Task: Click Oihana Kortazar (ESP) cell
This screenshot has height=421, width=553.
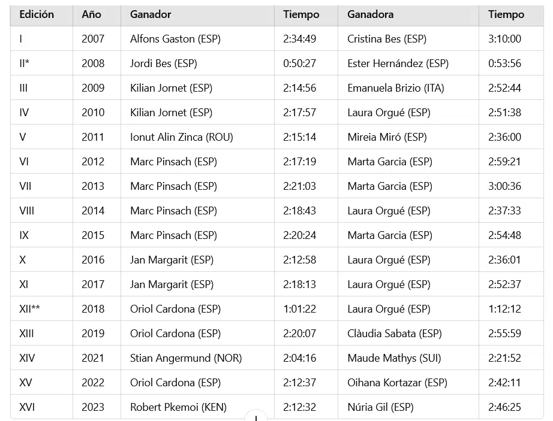Action: tap(397, 383)
